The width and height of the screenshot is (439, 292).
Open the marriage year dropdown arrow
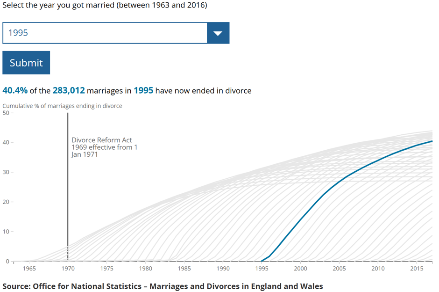218,33
